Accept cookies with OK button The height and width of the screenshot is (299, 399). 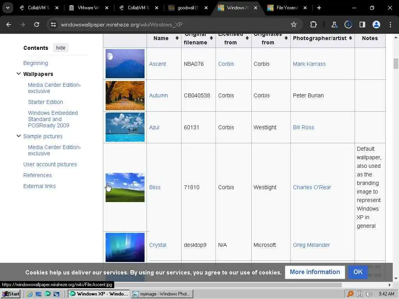(358, 272)
